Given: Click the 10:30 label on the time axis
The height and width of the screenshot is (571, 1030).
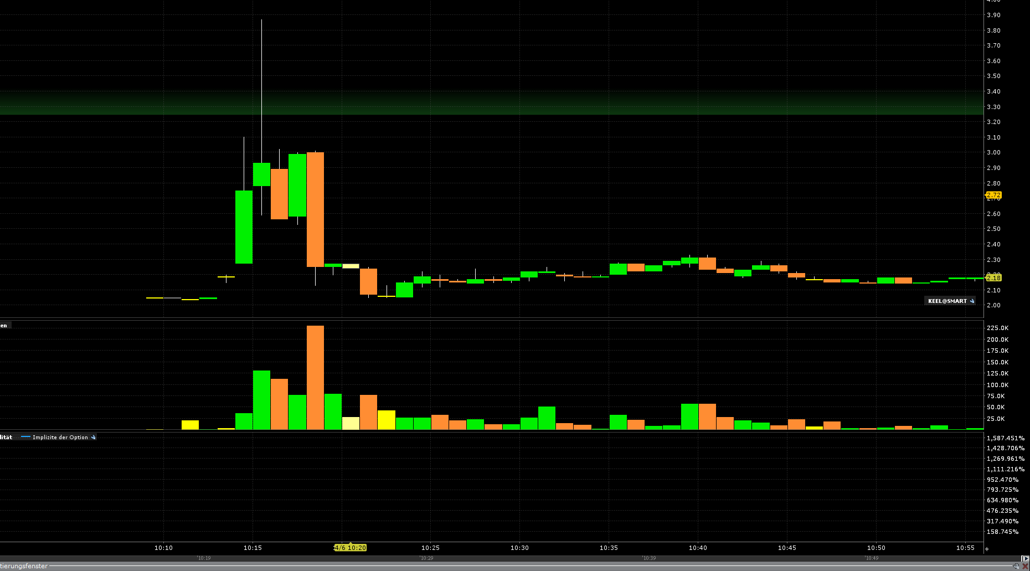Looking at the screenshot, I should coord(519,548).
